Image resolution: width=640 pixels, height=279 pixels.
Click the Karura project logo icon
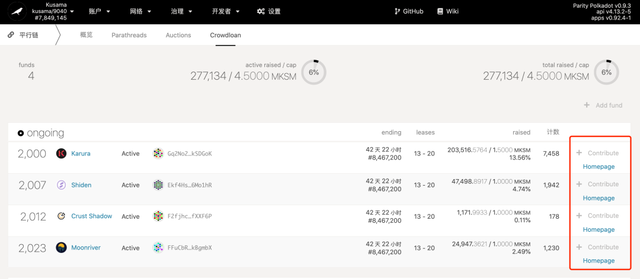coord(61,154)
